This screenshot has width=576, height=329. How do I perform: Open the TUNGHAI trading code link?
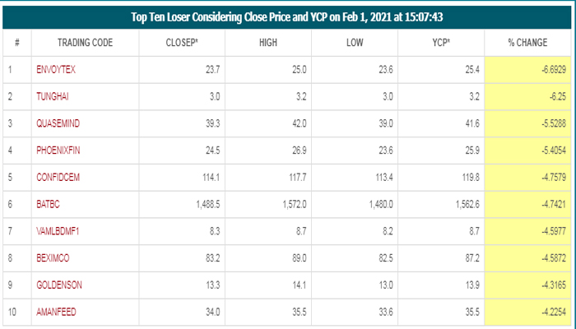click(52, 97)
